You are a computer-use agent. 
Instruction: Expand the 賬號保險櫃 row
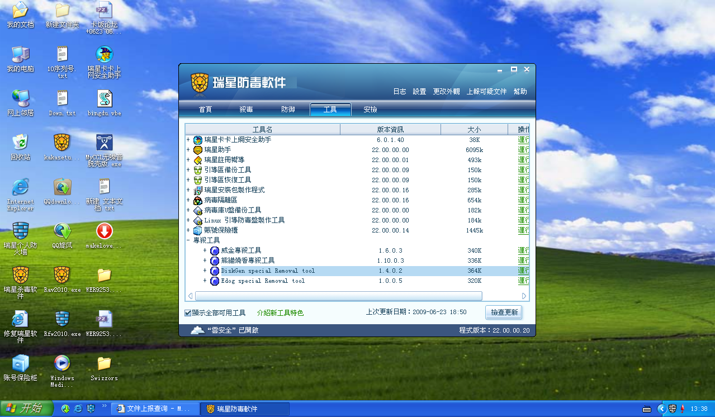coord(188,230)
